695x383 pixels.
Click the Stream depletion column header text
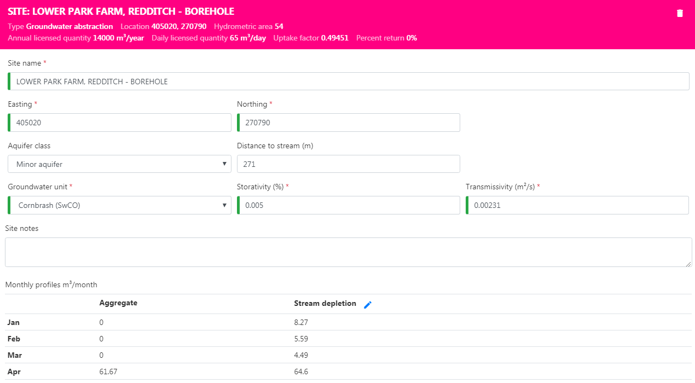pos(325,304)
